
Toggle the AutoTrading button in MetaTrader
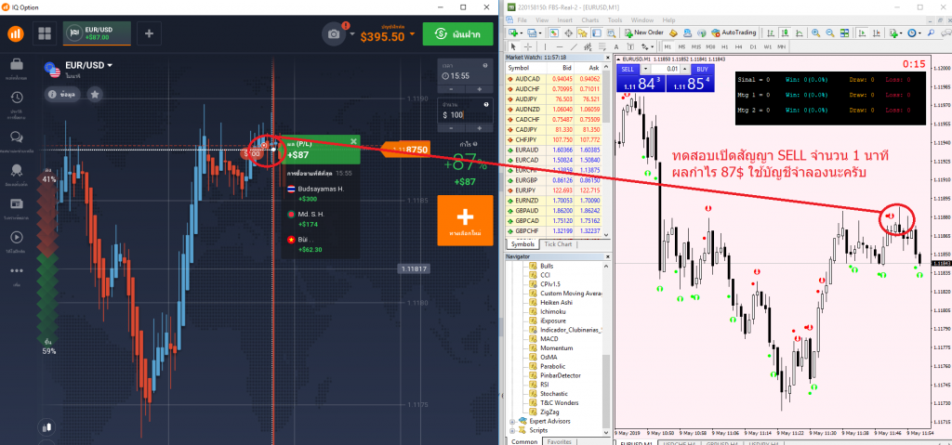[734, 33]
